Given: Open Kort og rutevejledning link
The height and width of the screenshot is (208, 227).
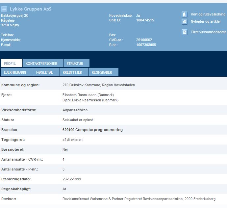Looking at the screenshot, I should click(208, 14).
